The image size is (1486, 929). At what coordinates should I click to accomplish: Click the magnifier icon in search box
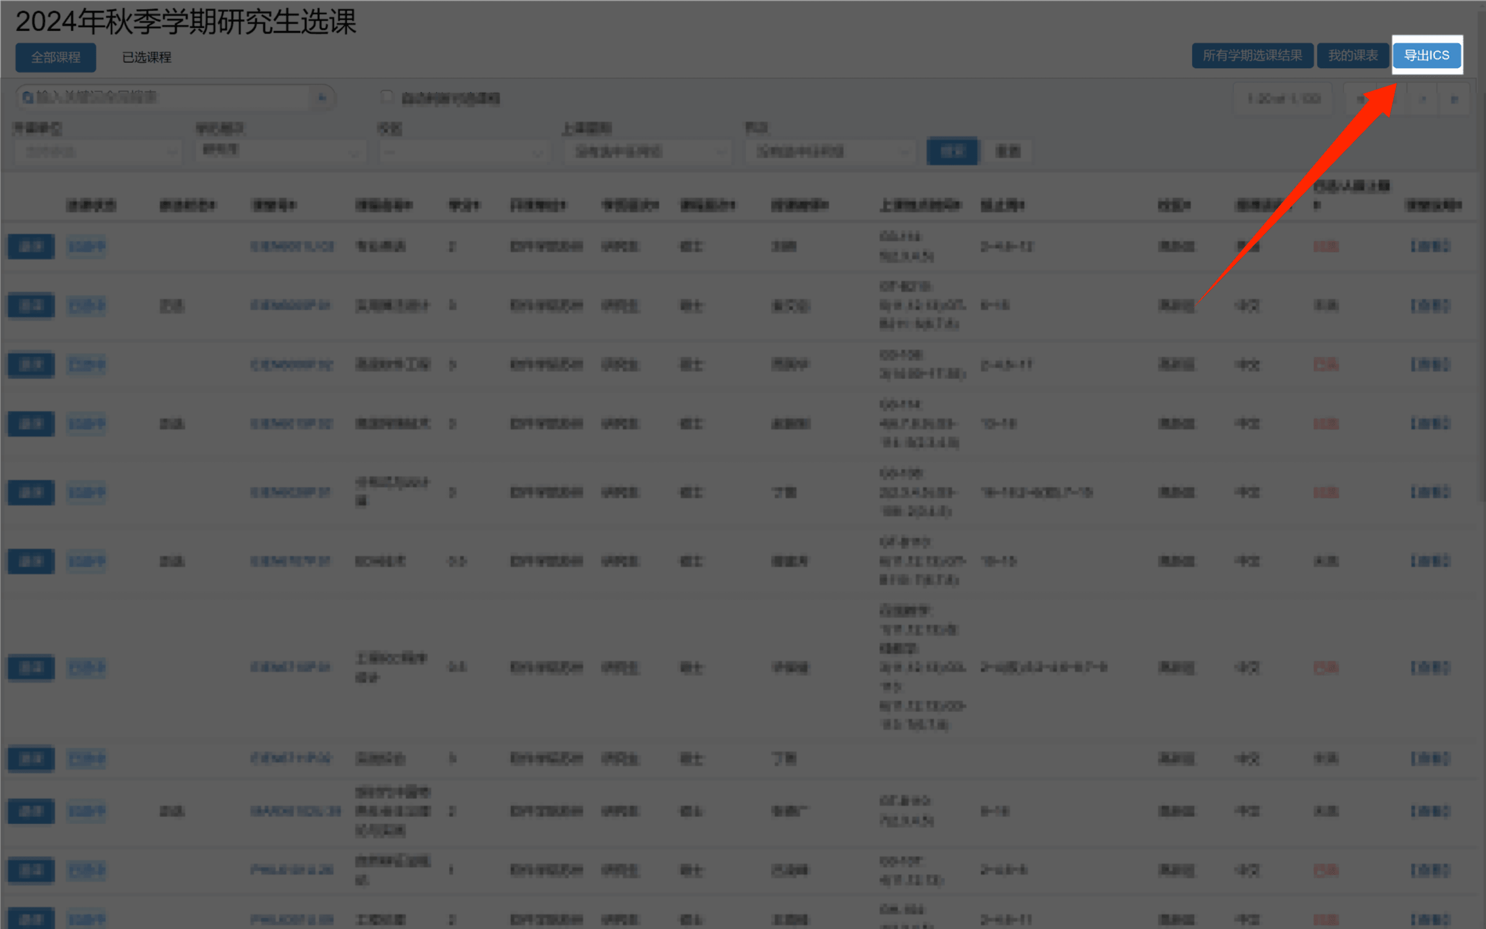27,98
